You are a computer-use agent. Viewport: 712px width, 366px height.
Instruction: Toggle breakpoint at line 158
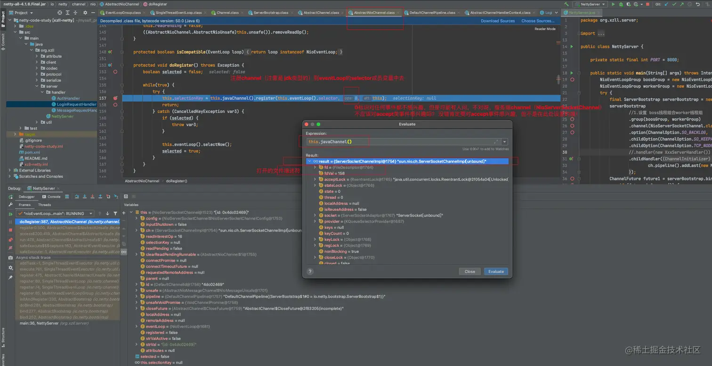[x=115, y=105]
